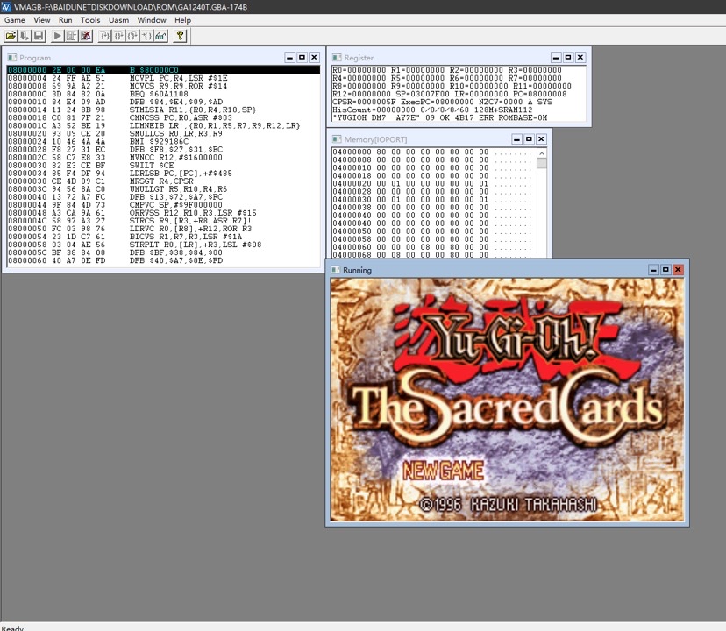
Task: Click the open ROM folder icon
Action: (x=11, y=36)
